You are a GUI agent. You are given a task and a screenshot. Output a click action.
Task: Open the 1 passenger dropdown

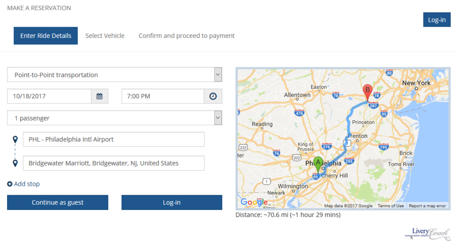point(218,118)
